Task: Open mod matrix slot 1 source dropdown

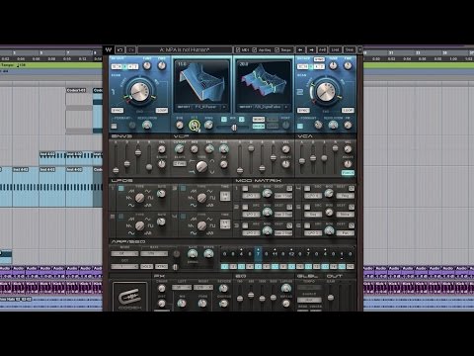Action: click(x=251, y=196)
